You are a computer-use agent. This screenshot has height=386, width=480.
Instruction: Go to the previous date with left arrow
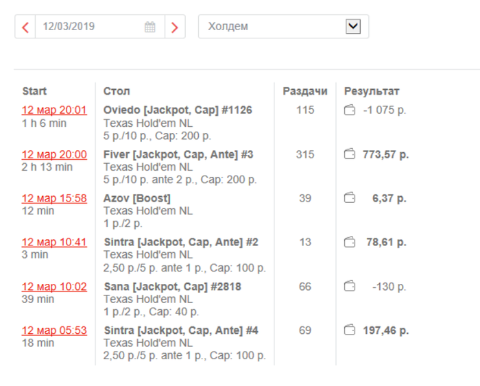(x=25, y=27)
